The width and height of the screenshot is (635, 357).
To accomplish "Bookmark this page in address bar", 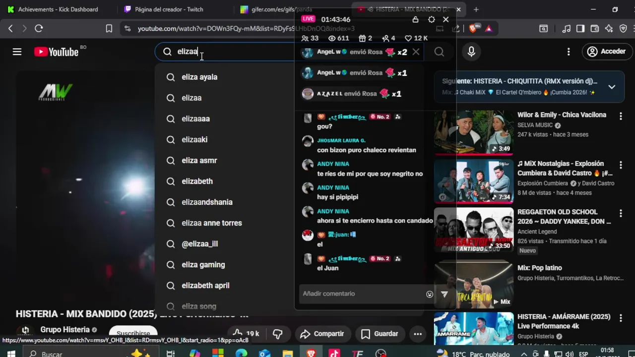I will (109, 29).
